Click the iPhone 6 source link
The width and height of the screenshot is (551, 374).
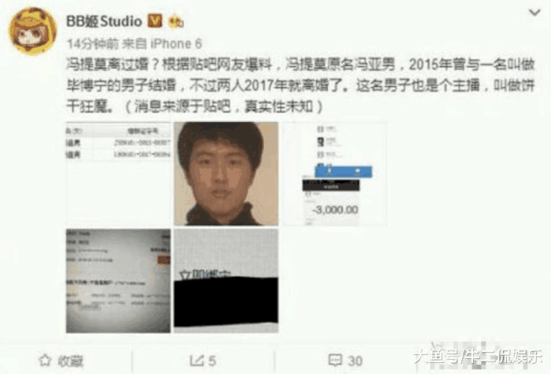[x=176, y=44]
